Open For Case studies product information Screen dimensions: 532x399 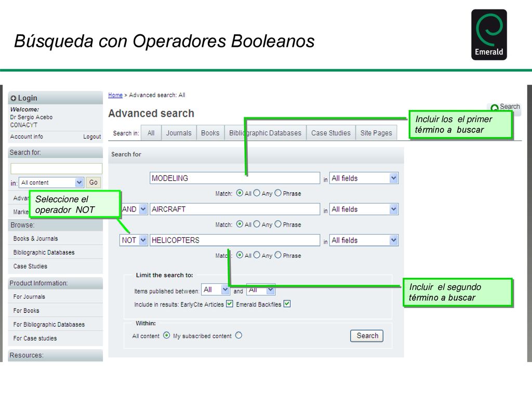(x=35, y=338)
